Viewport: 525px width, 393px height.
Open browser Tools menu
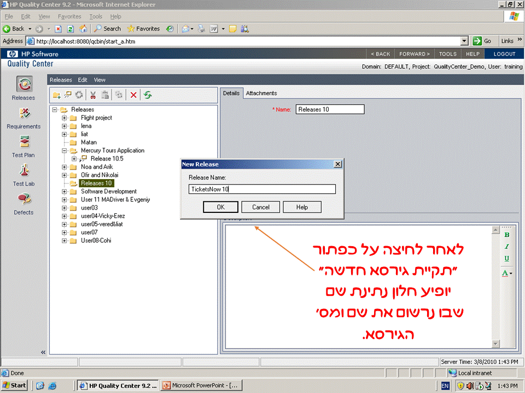click(x=95, y=16)
